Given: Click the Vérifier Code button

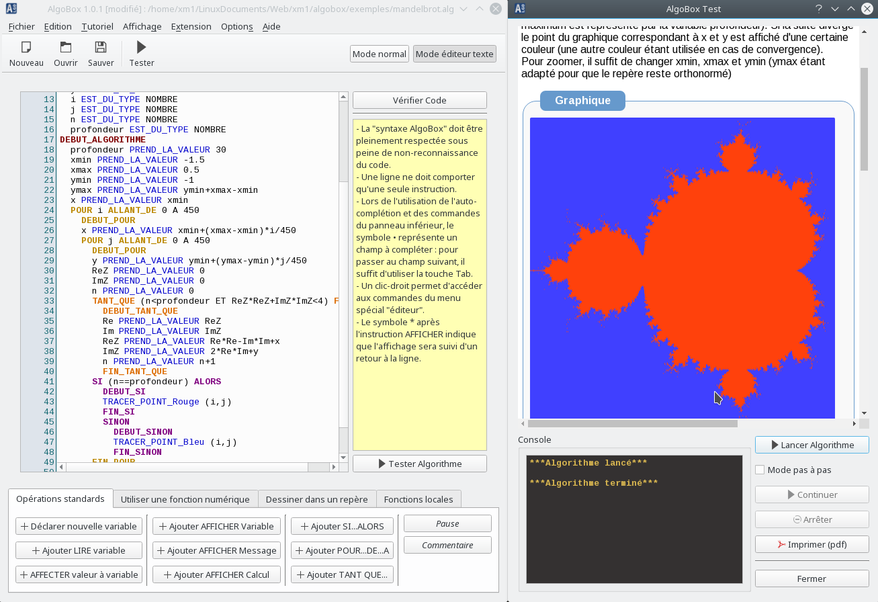Looking at the screenshot, I should coord(419,100).
